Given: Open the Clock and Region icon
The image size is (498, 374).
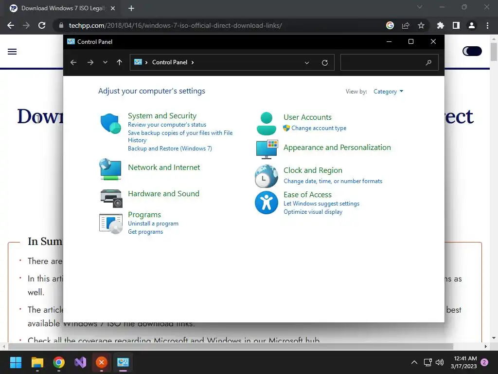Looking at the screenshot, I should [266, 176].
